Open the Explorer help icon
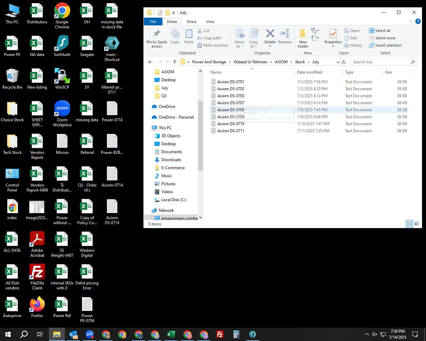 (418, 22)
